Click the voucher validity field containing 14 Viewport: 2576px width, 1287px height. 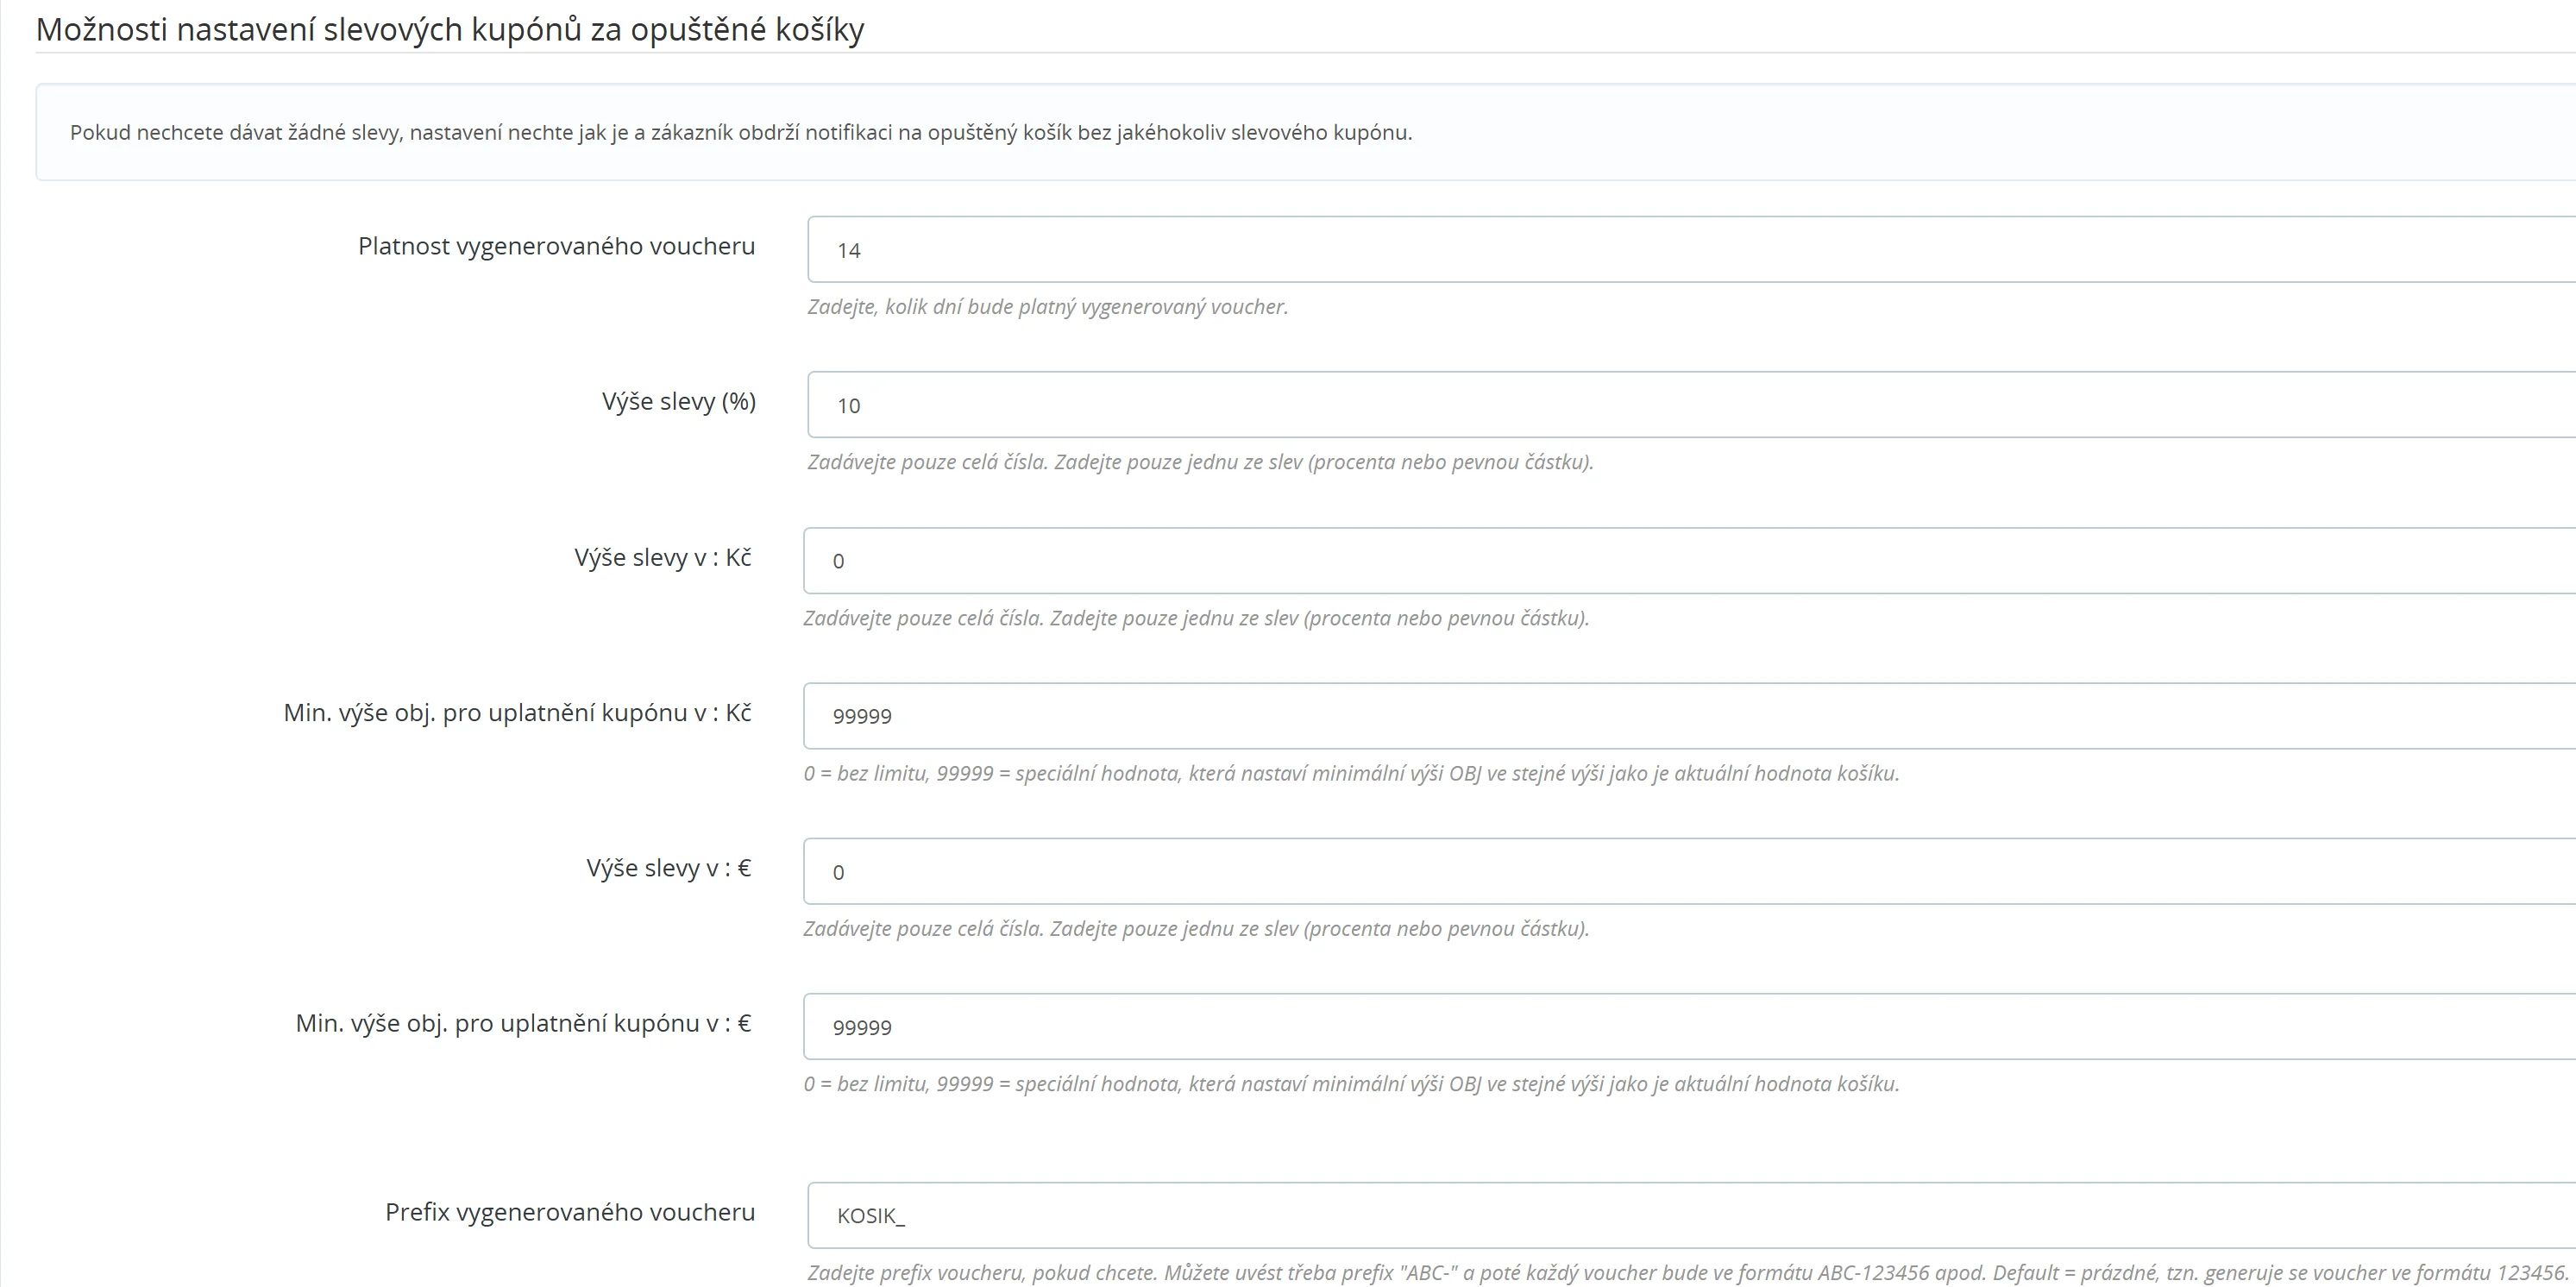pos(1690,250)
